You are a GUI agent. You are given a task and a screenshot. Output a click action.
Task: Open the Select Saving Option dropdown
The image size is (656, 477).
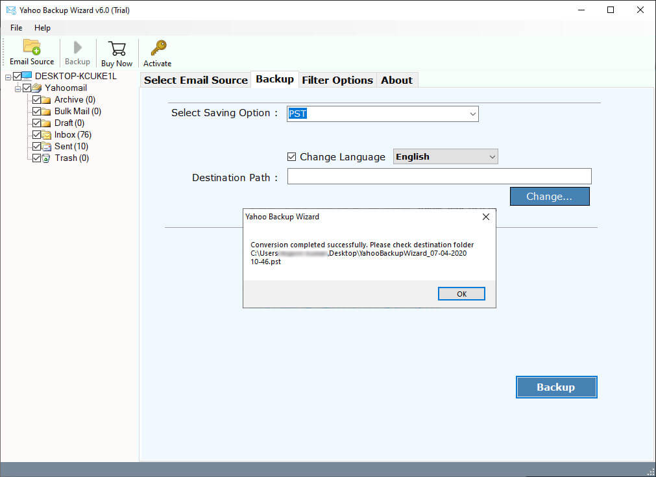[382, 114]
